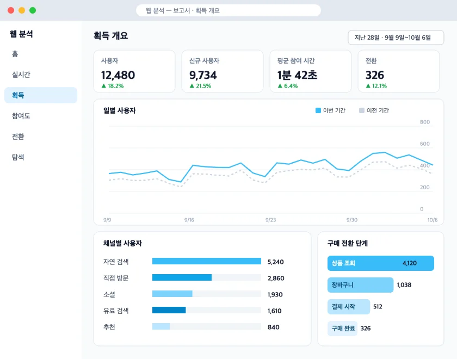Click the 자연 검색 bar

[x=207, y=261]
